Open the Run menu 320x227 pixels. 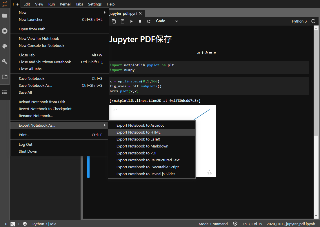click(x=52, y=4)
